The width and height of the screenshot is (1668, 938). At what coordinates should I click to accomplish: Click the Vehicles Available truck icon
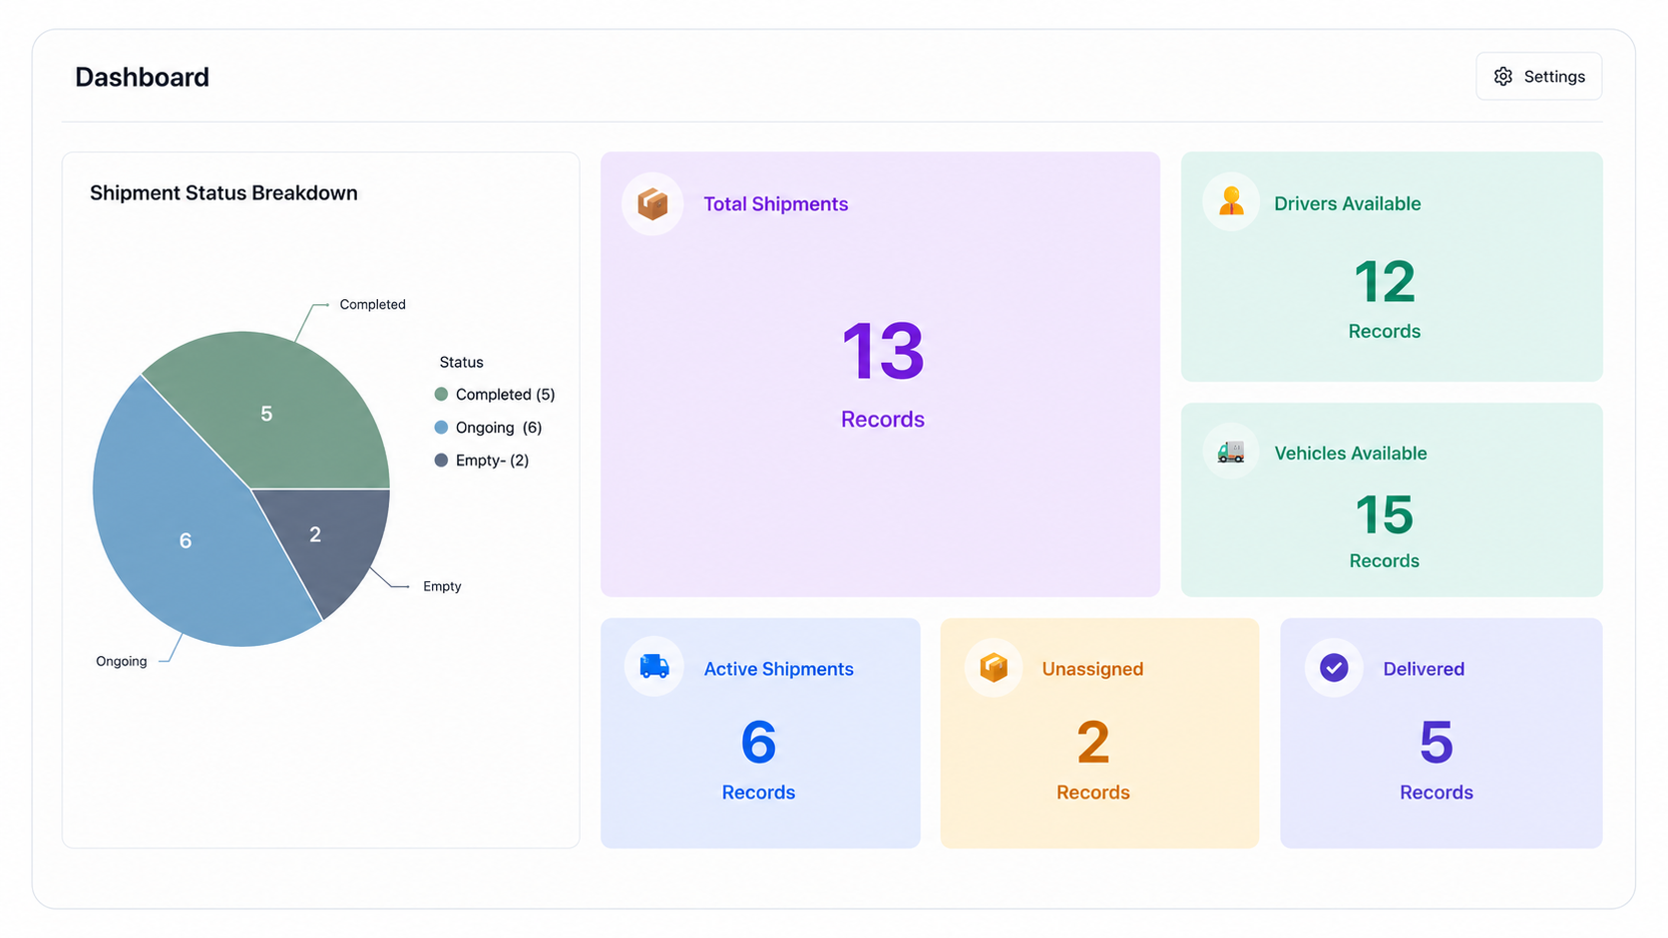click(x=1231, y=452)
